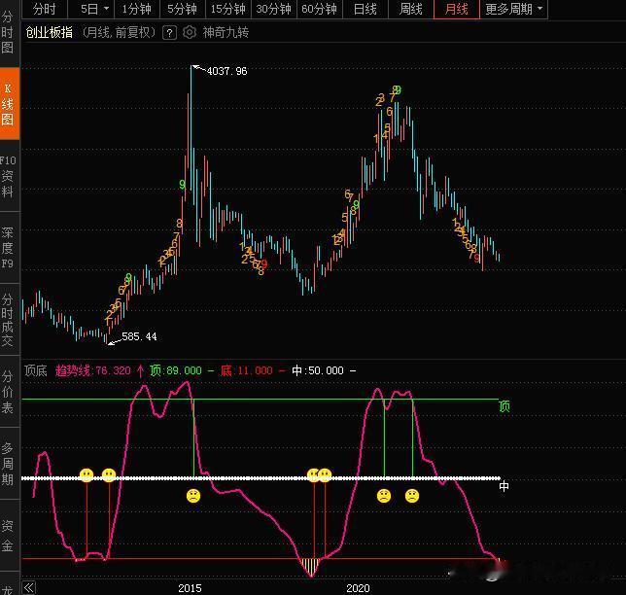Open F10资料 in the sidebar

(8, 176)
